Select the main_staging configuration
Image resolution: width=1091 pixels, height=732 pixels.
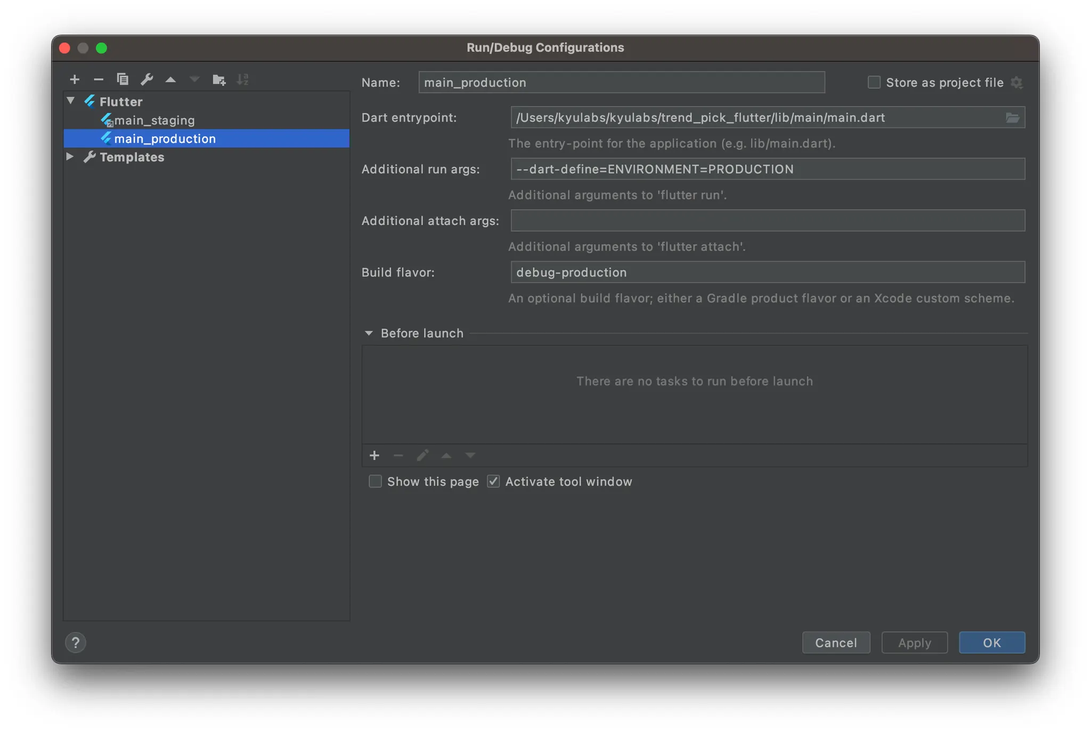[x=154, y=120]
